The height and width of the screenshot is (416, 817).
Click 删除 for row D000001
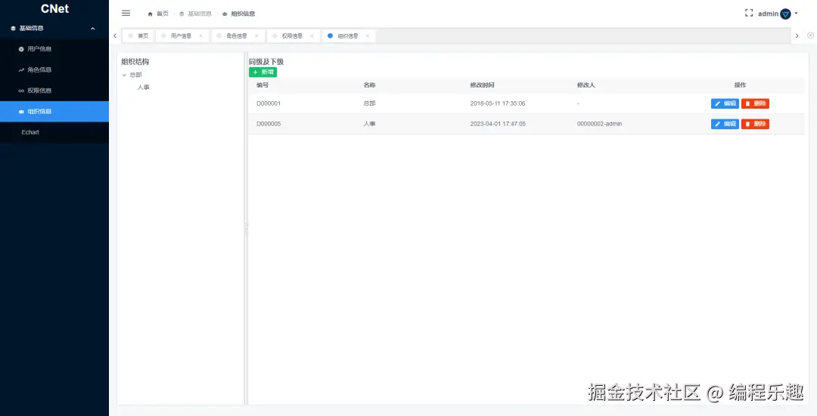point(755,103)
